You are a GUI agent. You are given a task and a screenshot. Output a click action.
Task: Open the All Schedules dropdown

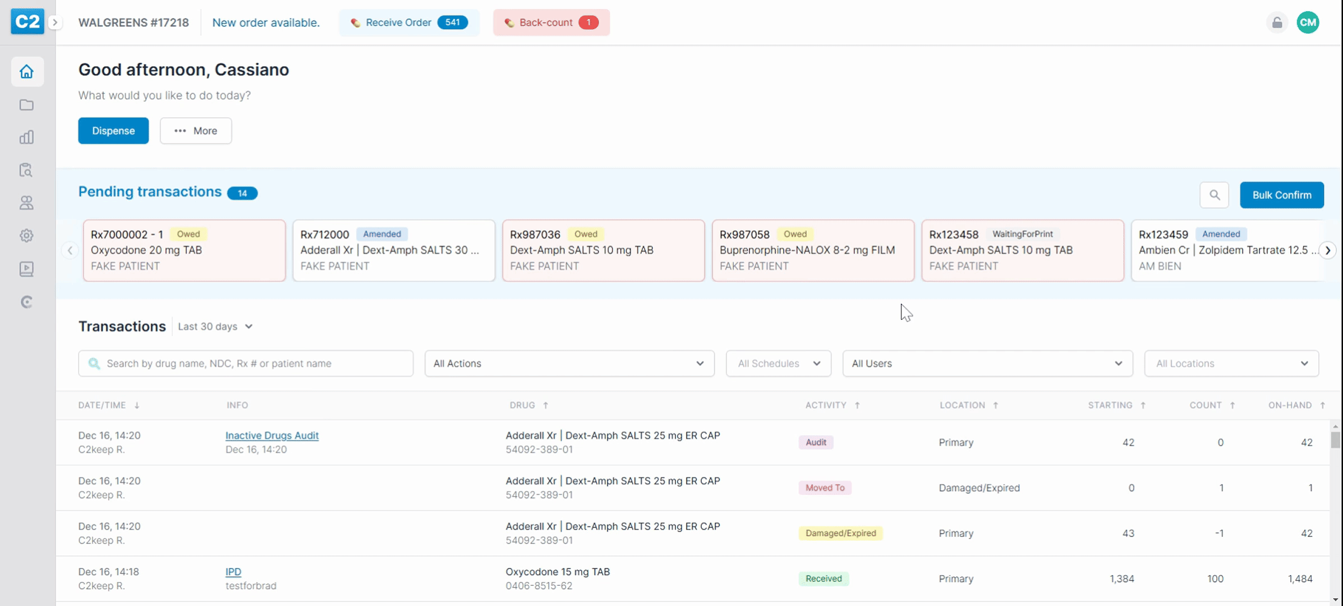pos(778,364)
